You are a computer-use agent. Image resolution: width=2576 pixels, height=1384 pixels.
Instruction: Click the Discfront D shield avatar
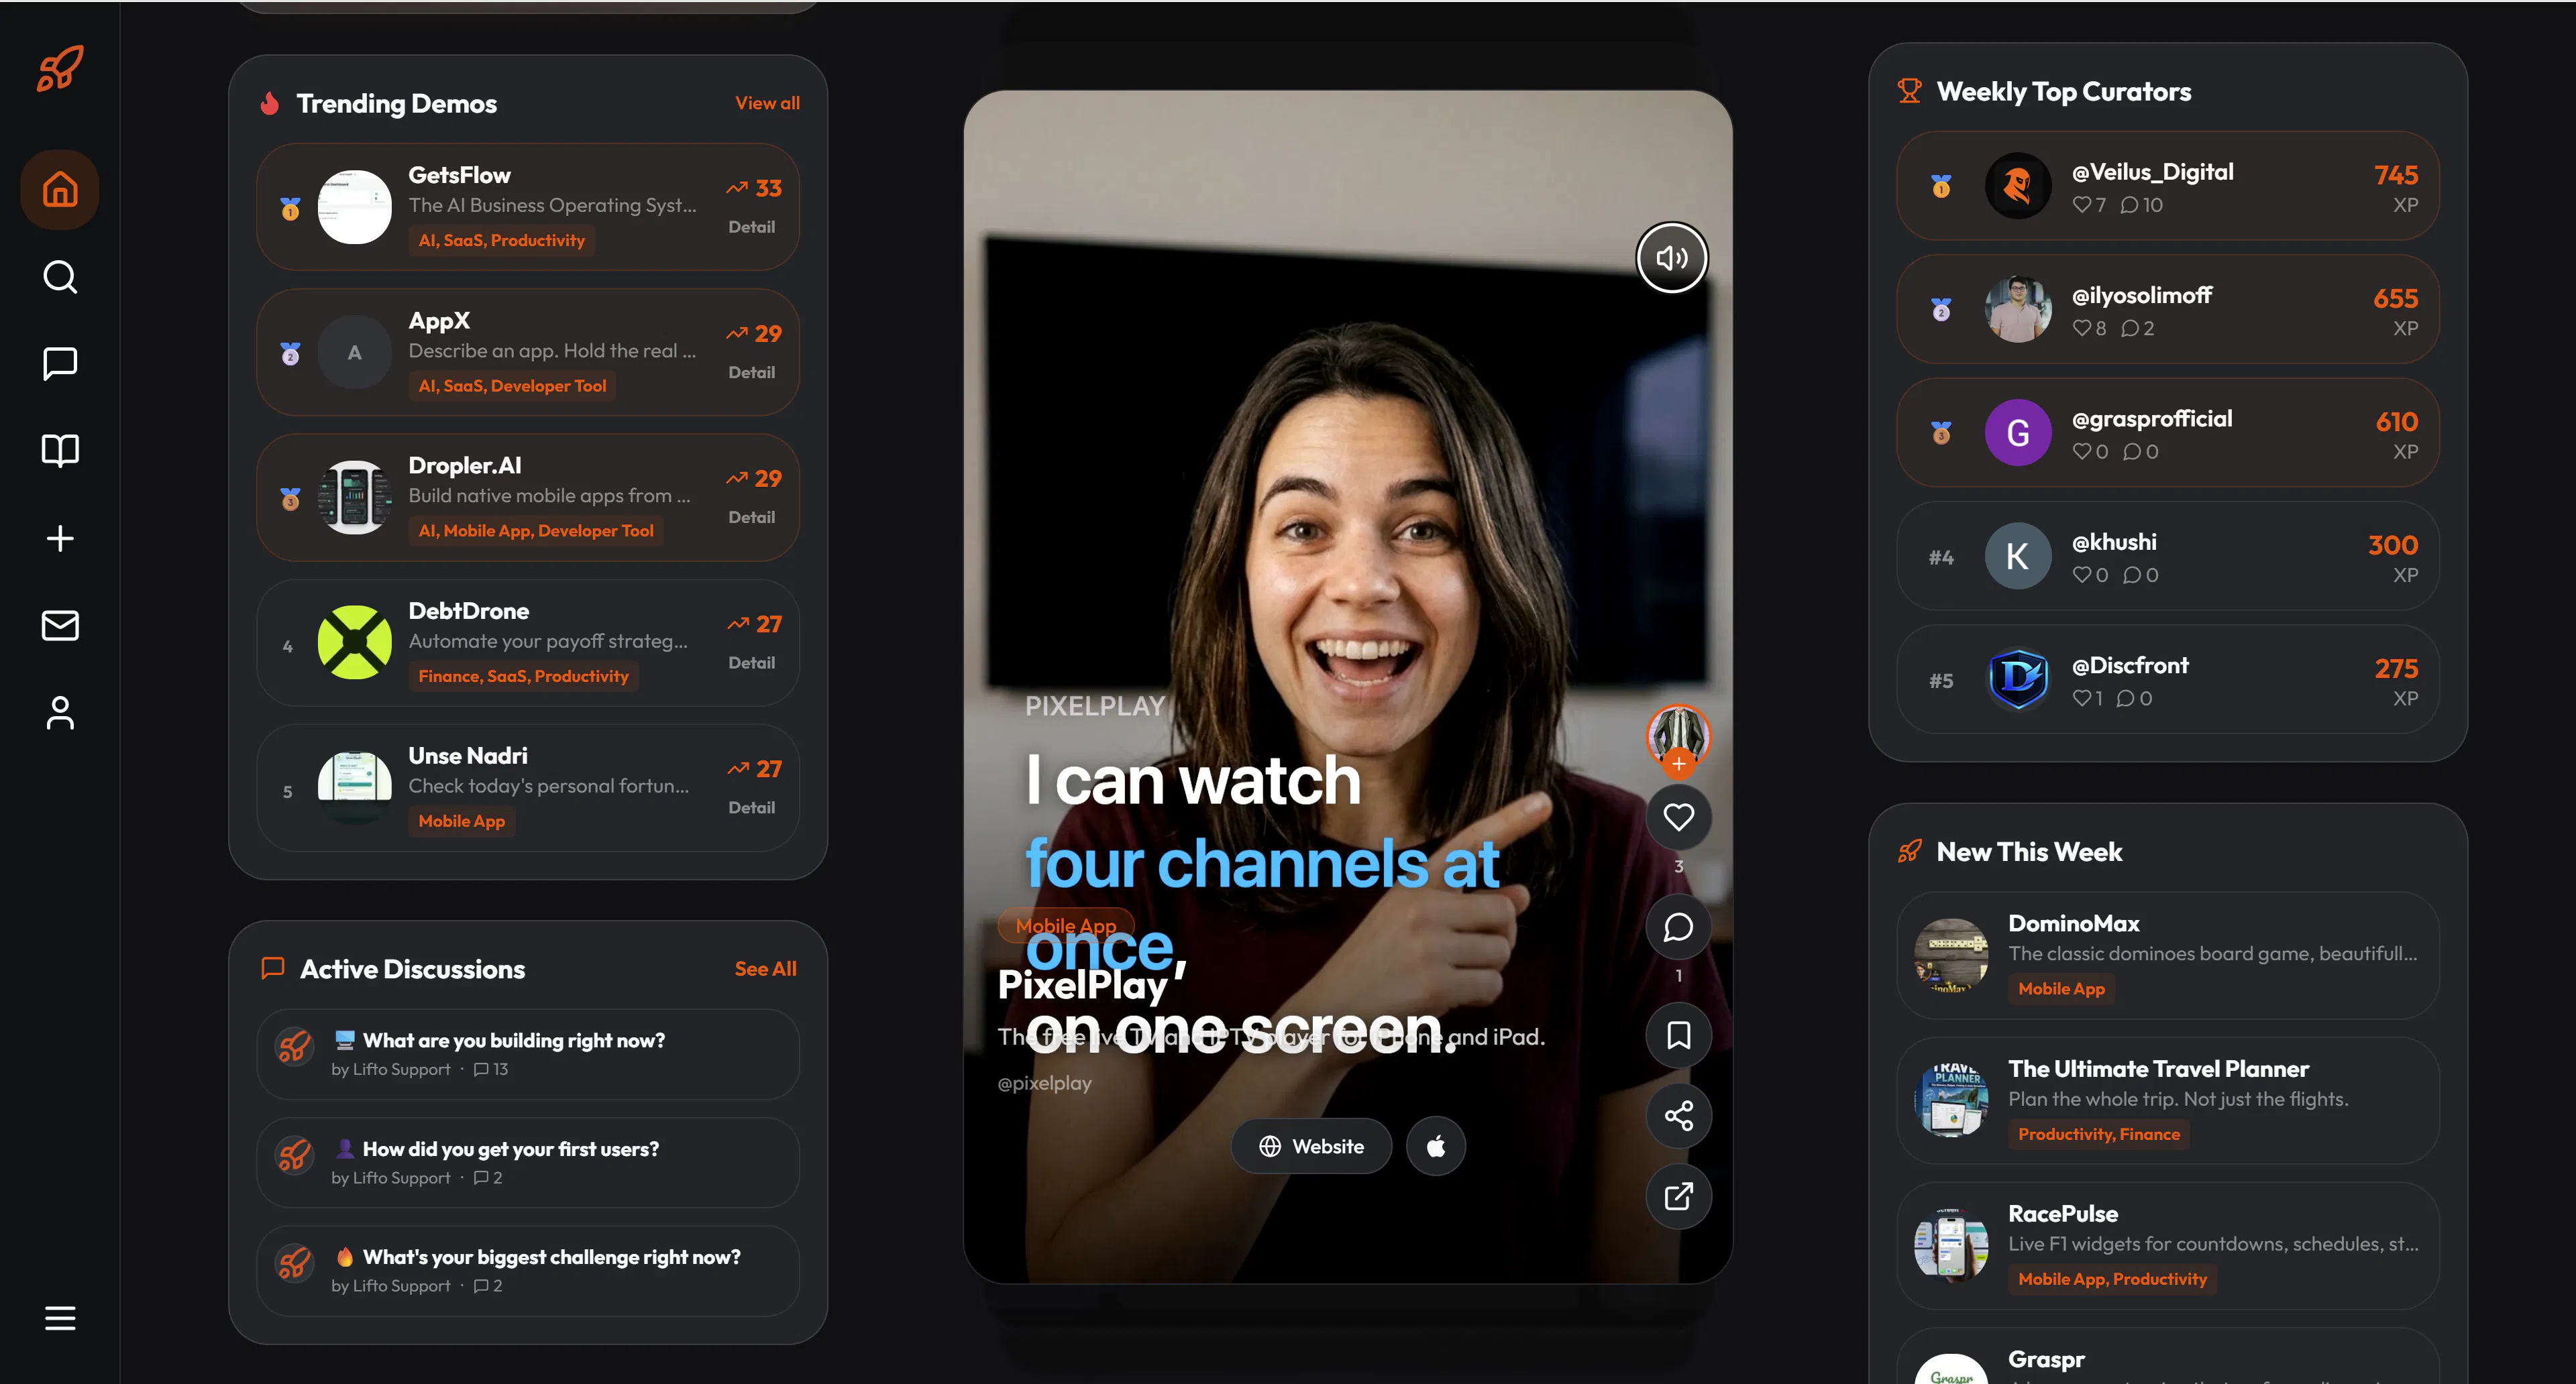click(2018, 679)
